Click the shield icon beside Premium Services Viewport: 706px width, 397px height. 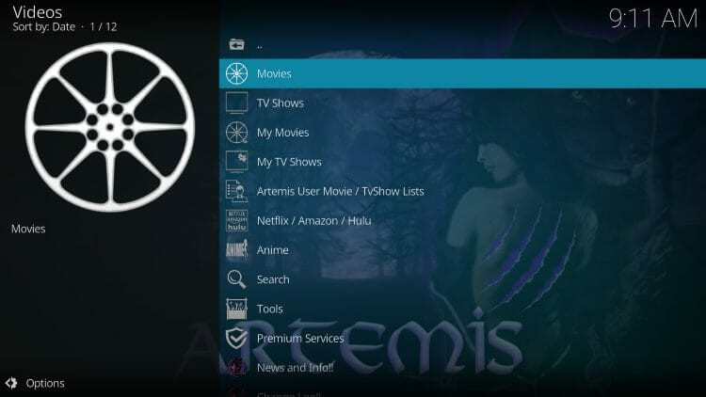236,339
